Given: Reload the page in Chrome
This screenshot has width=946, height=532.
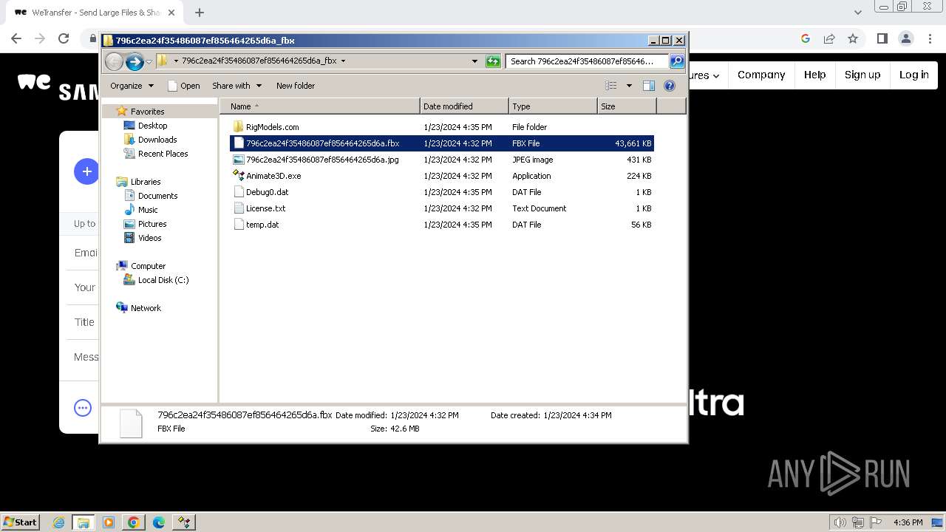Looking at the screenshot, I should [x=64, y=39].
